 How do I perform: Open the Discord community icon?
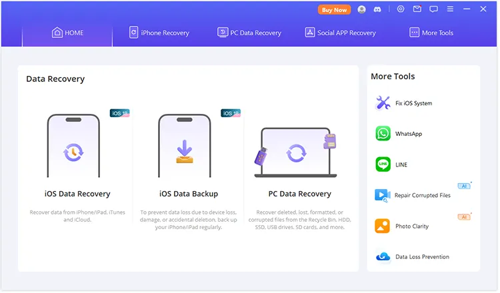click(377, 9)
